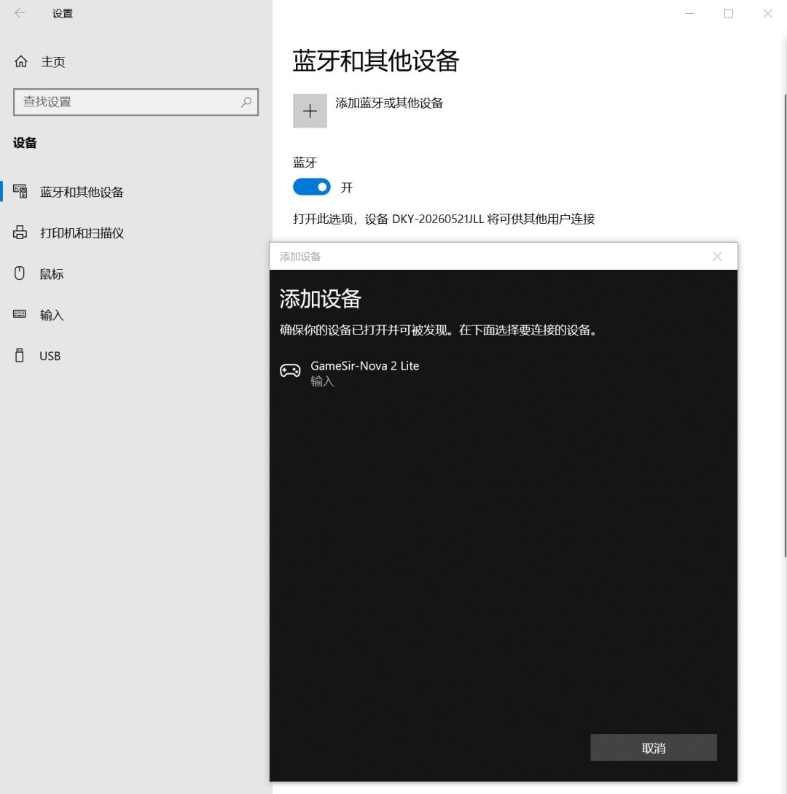Image resolution: width=787 pixels, height=794 pixels.
Task: Turn off the 蓝牙 toggle switch
Action: click(312, 187)
